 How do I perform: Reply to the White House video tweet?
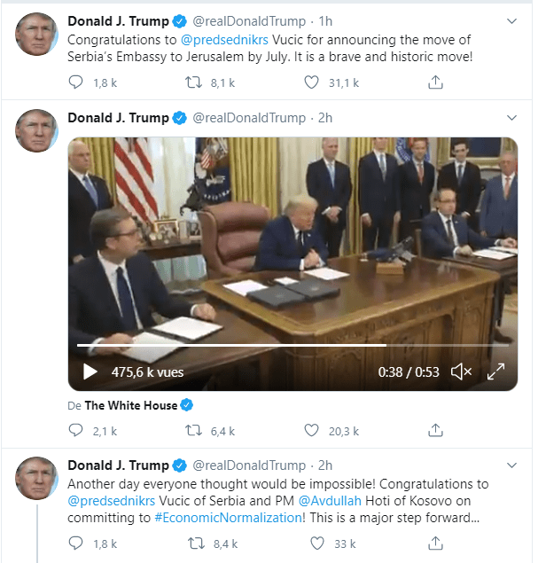[75, 431]
